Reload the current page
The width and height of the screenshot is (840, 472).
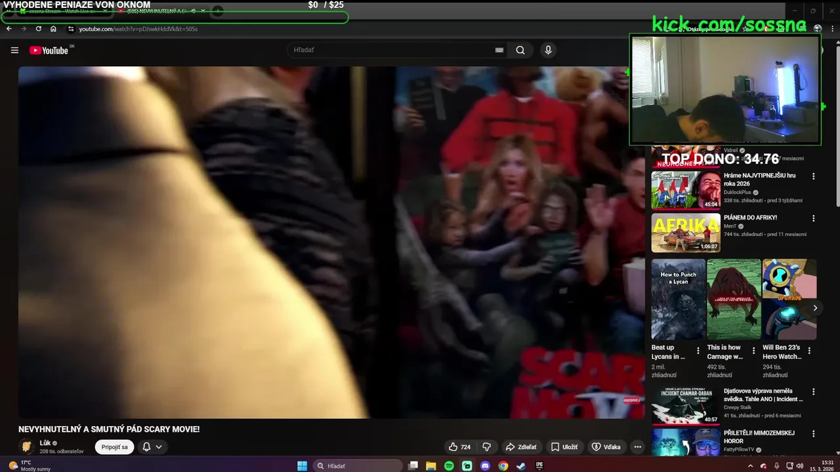pos(38,29)
